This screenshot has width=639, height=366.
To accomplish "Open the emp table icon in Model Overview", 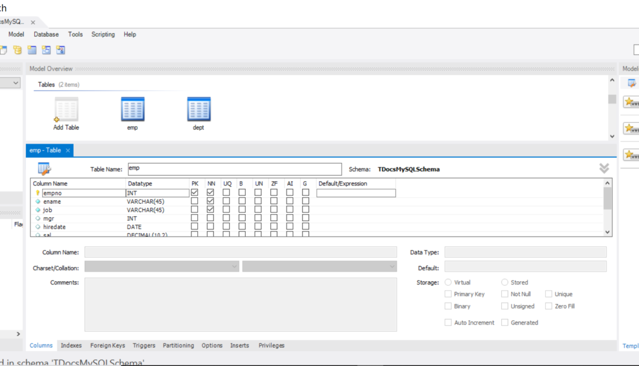I will point(132,110).
